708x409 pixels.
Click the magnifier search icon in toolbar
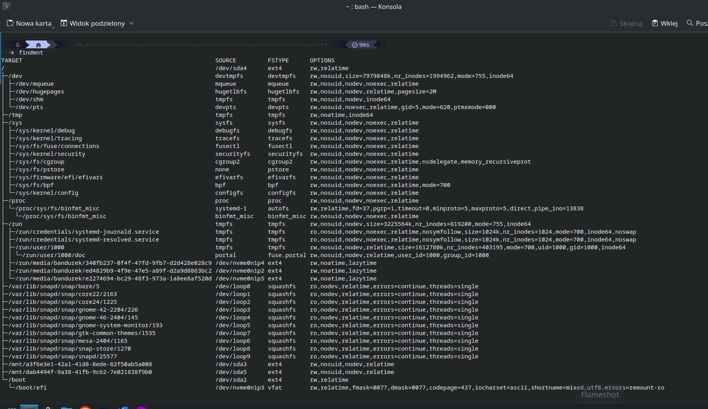pyautogui.click(x=690, y=23)
